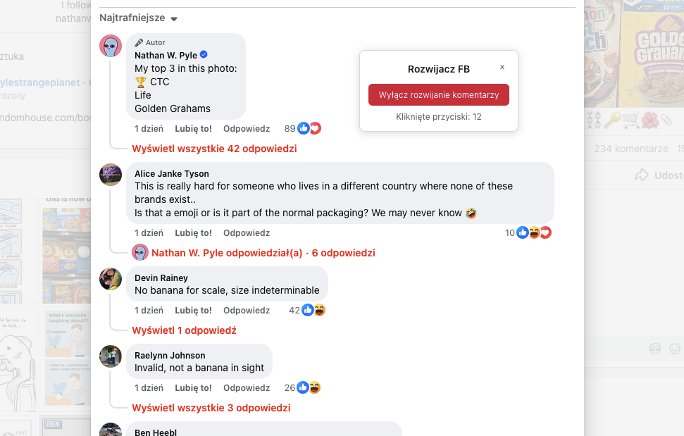Expand all 3 replies to Raelynn
684x436 pixels.
(211, 408)
